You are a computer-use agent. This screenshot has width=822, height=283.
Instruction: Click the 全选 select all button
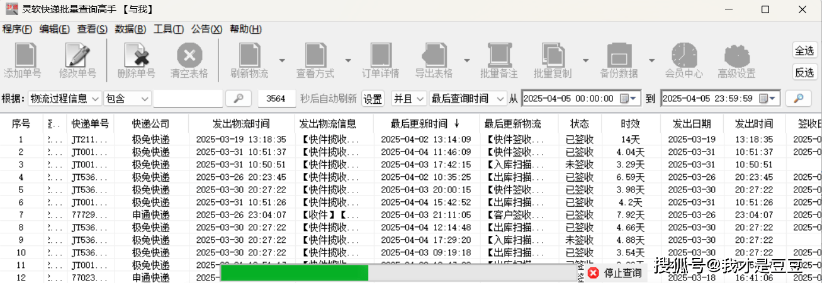[x=804, y=50]
